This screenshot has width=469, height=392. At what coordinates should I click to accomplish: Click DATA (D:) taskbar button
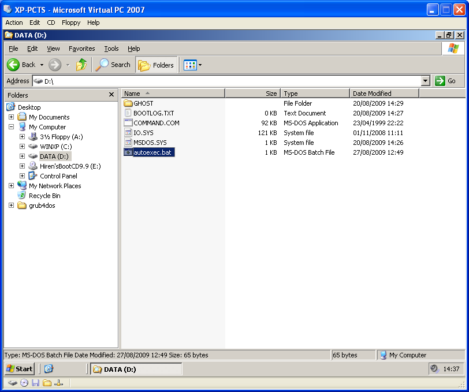point(136,369)
